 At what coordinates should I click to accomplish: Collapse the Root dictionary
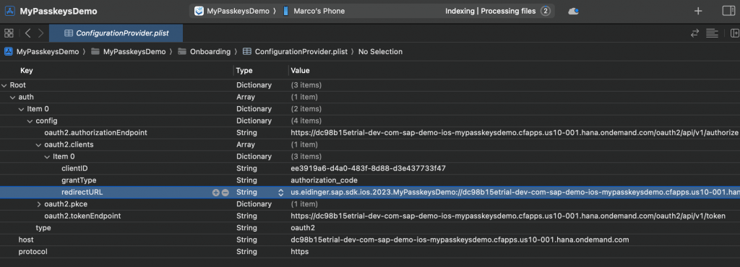(4, 85)
